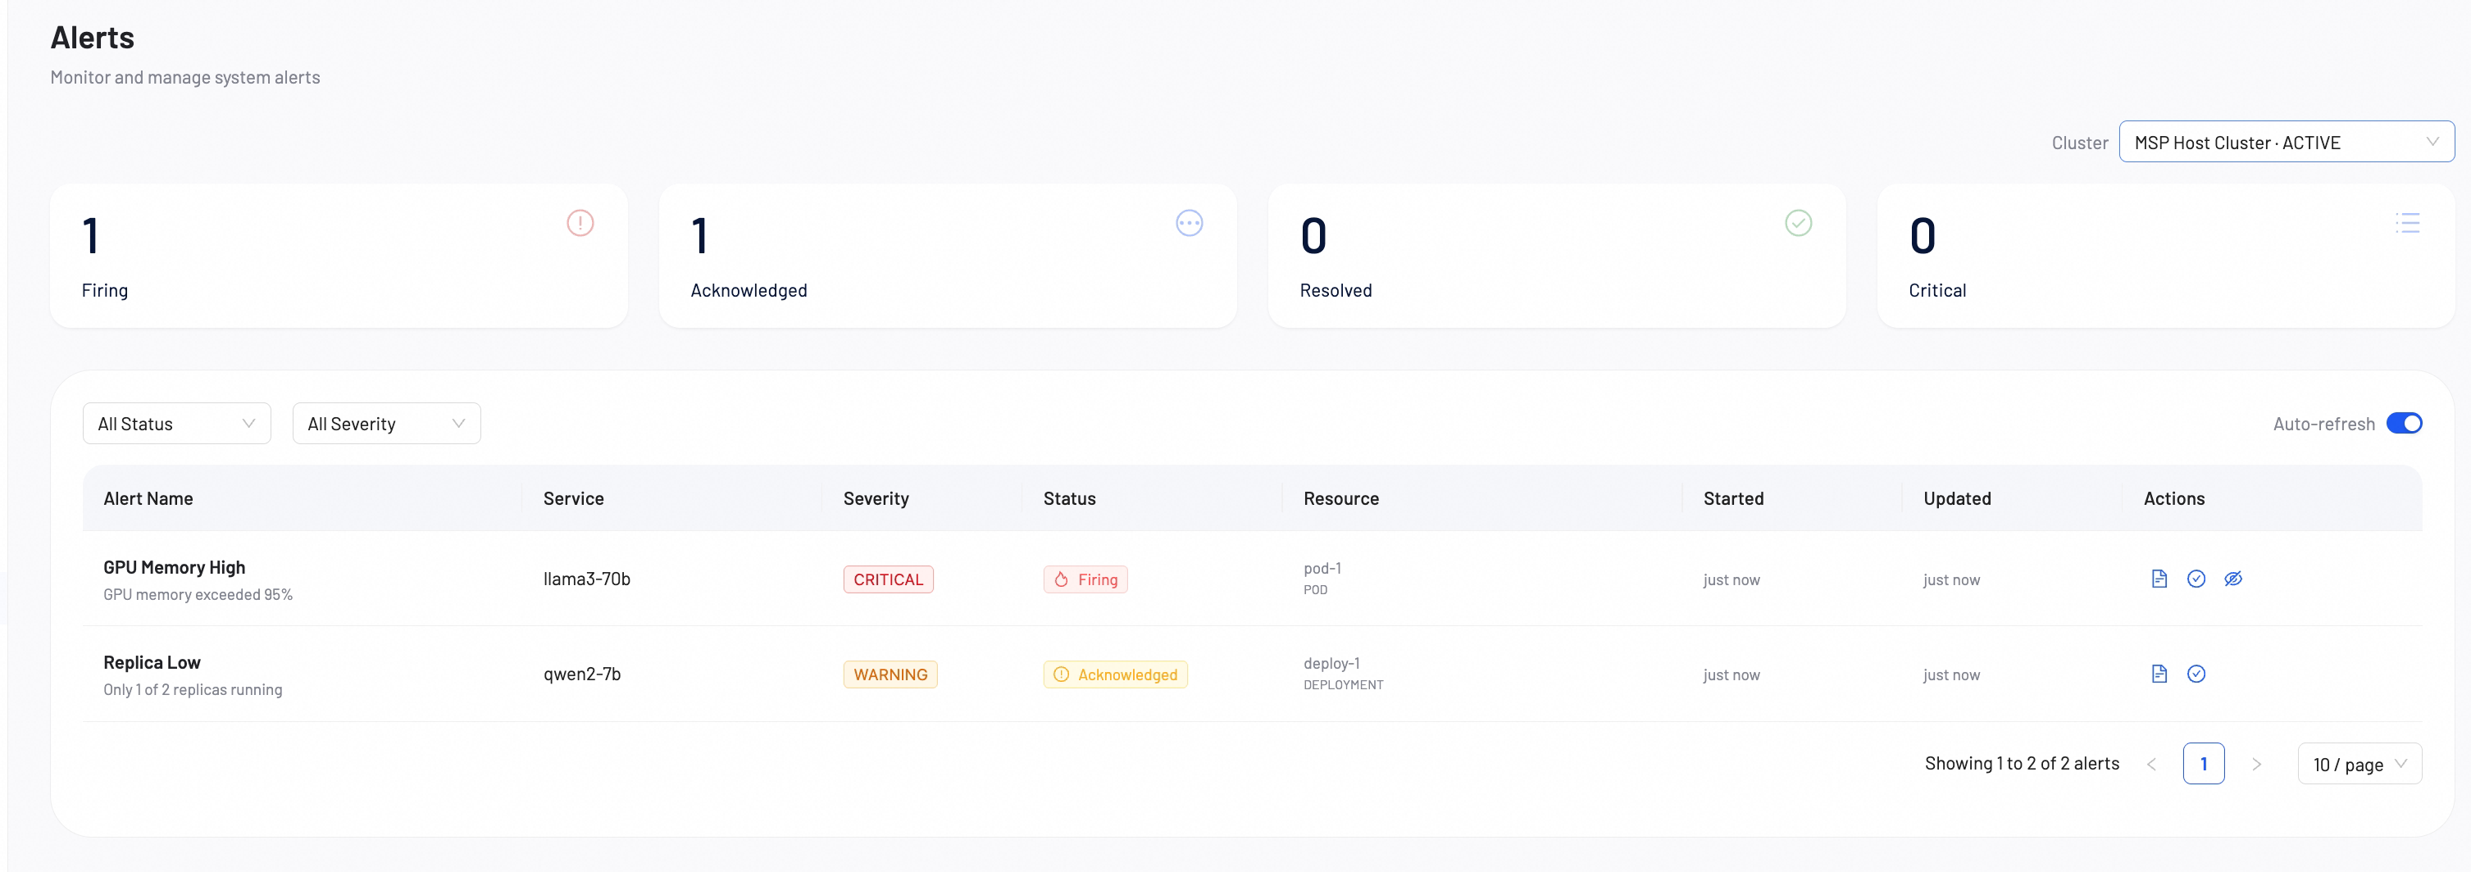Screen dimensions: 2471x872
Task: Click check-circle icon for GPU Memory High
Action: coord(2196,579)
